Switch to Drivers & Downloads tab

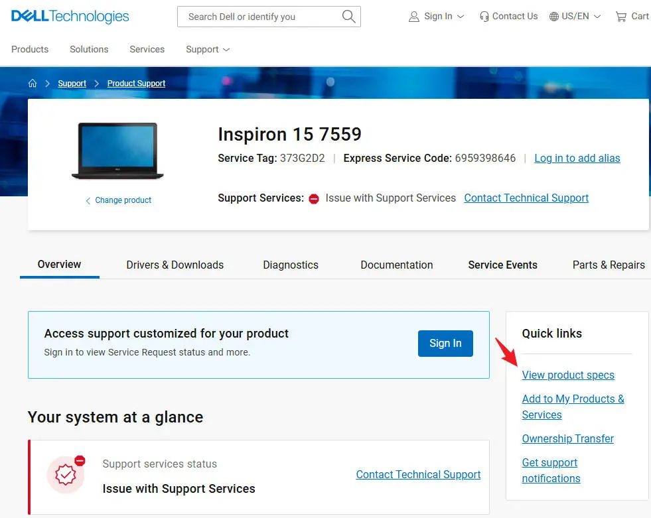pyautogui.click(x=175, y=265)
